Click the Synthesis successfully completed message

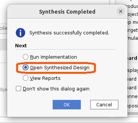[x=69, y=33]
